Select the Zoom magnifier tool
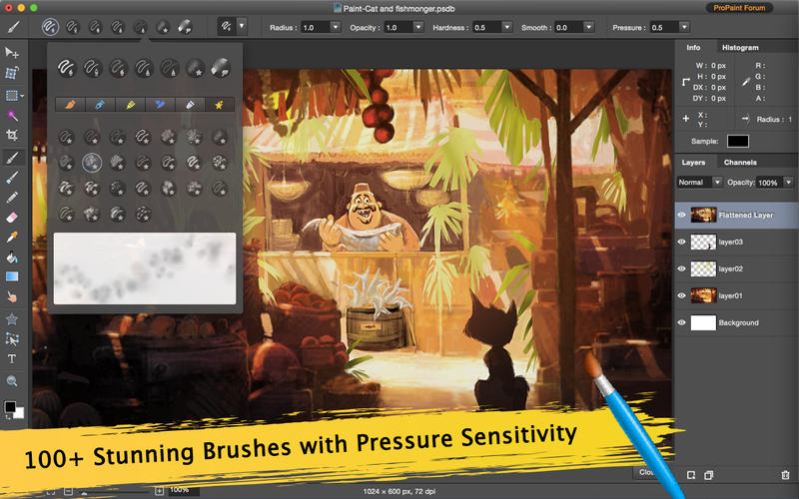The width and height of the screenshot is (799, 499). point(12,381)
